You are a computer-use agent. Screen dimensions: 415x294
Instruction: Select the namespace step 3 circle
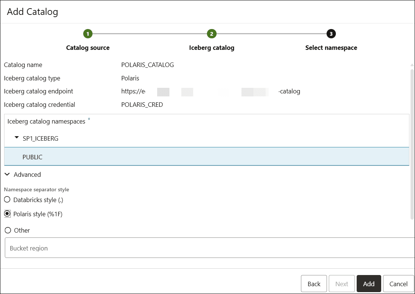pos(331,33)
